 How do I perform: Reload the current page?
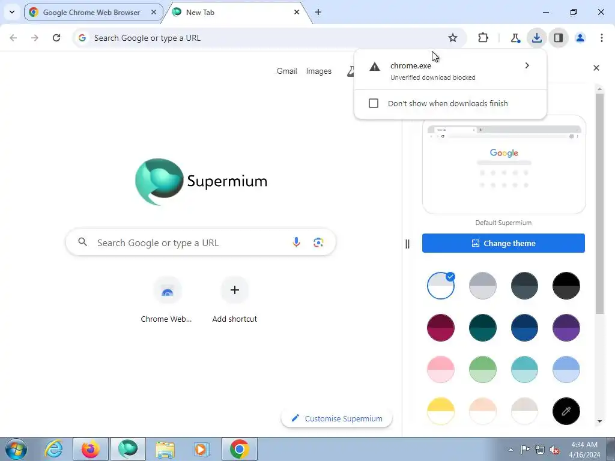[56, 38]
